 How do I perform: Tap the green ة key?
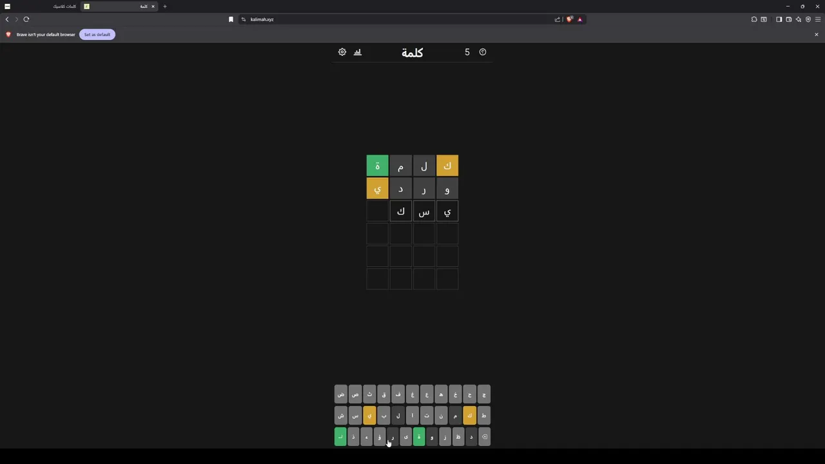click(x=419, y=437)
